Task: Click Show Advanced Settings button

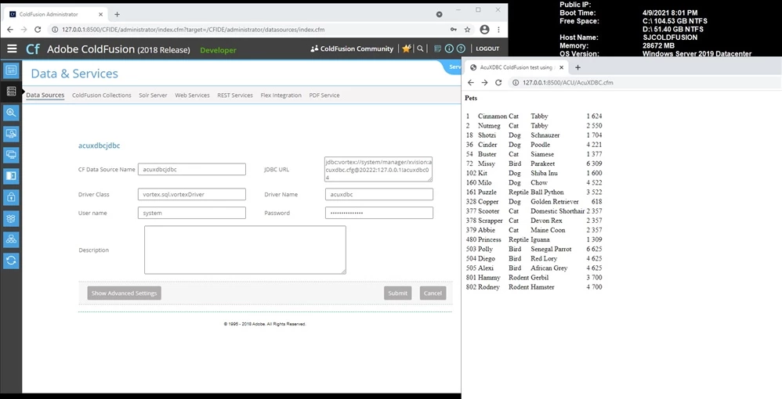Action: click(x=124, y=293)
